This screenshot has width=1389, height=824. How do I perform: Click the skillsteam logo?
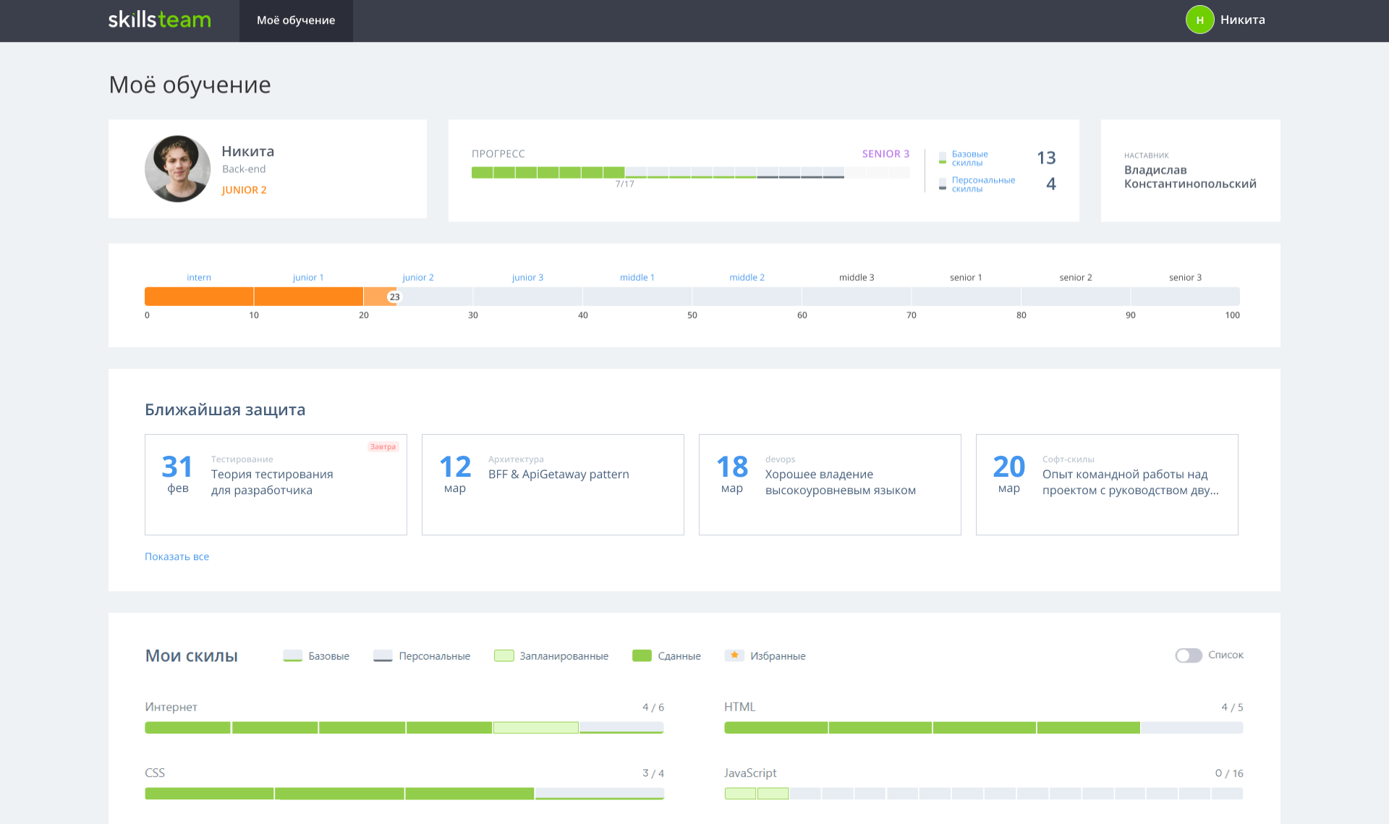(x=159, y=20)
